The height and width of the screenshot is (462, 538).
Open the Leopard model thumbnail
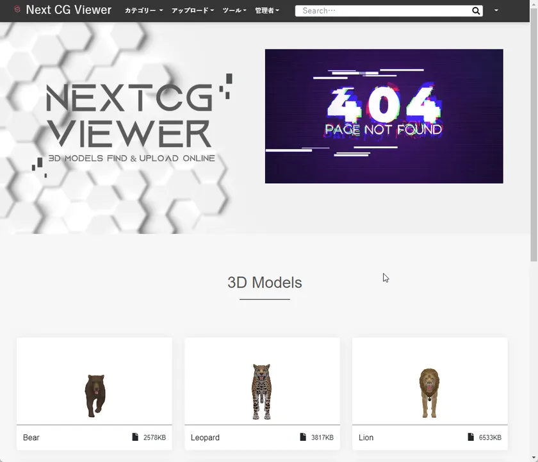point(262,381)
